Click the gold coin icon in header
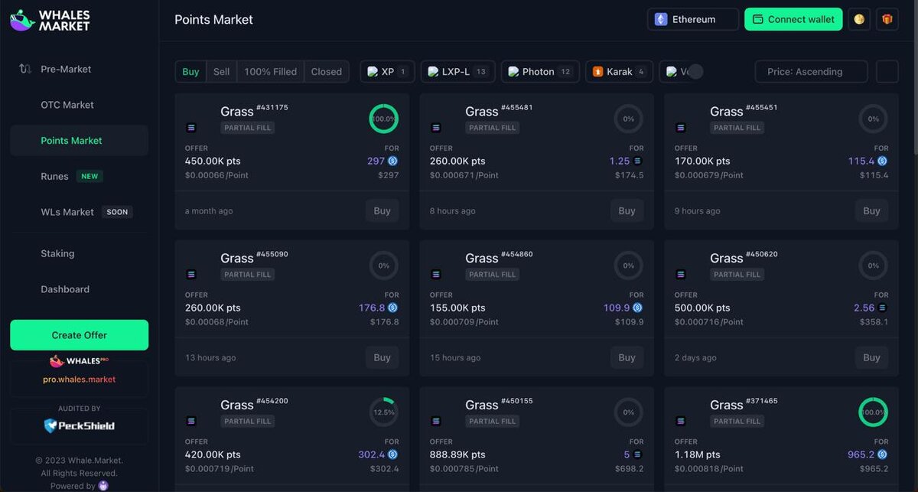 pos(859,19)
